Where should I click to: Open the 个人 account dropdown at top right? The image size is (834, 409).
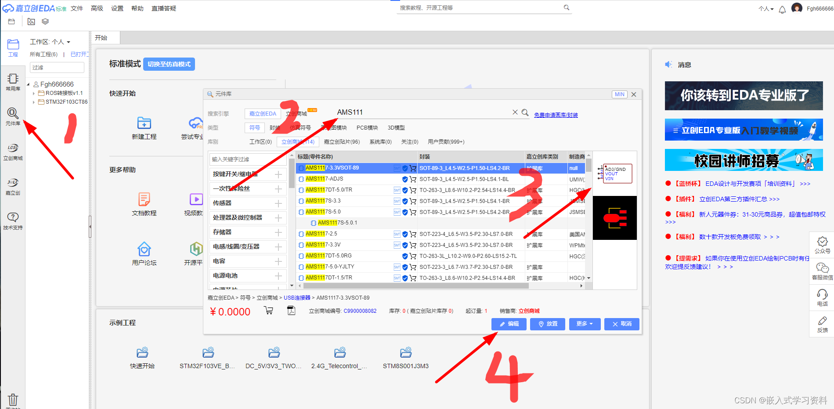[x=766, y=9]
